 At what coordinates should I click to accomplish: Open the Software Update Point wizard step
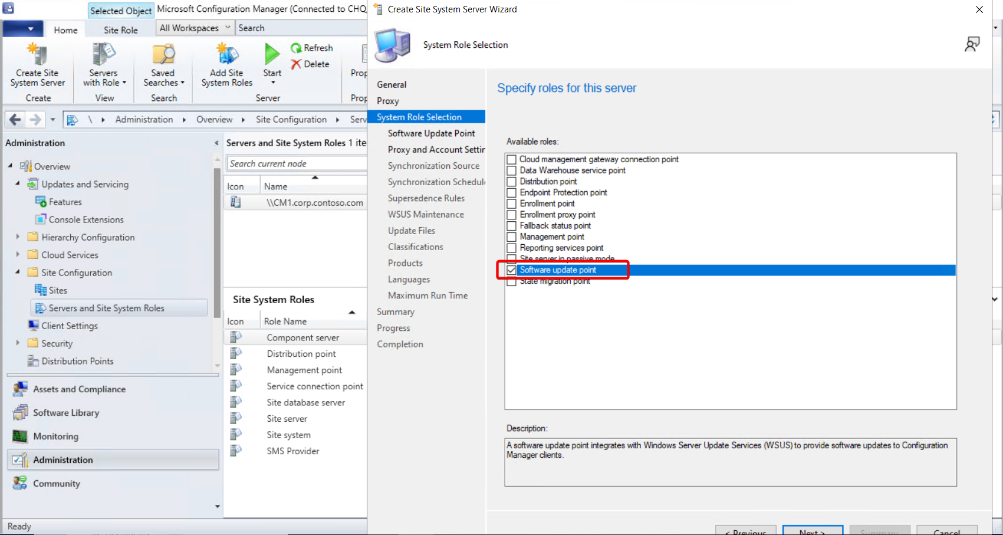432,133
